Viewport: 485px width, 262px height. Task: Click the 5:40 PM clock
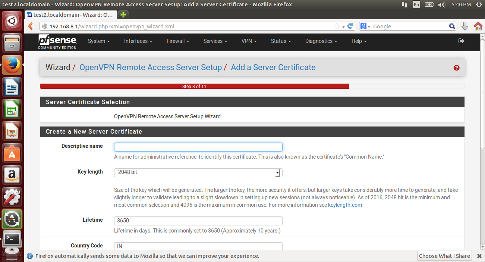[x=461, y=4]
